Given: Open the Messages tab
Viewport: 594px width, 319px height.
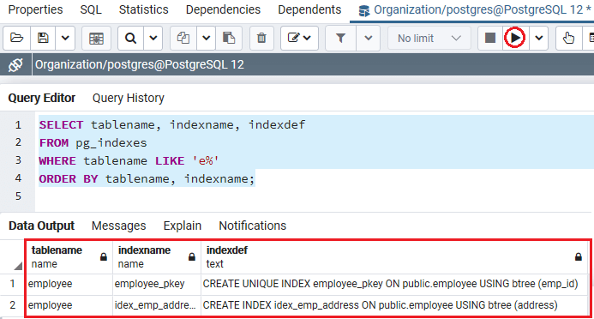Looking at the screenshot, I should (118, 226).
